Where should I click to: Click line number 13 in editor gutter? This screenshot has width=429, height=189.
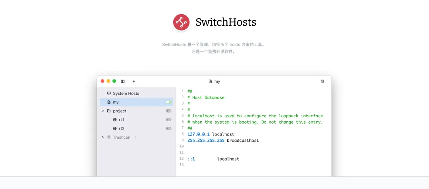click(x=182, y=165)
